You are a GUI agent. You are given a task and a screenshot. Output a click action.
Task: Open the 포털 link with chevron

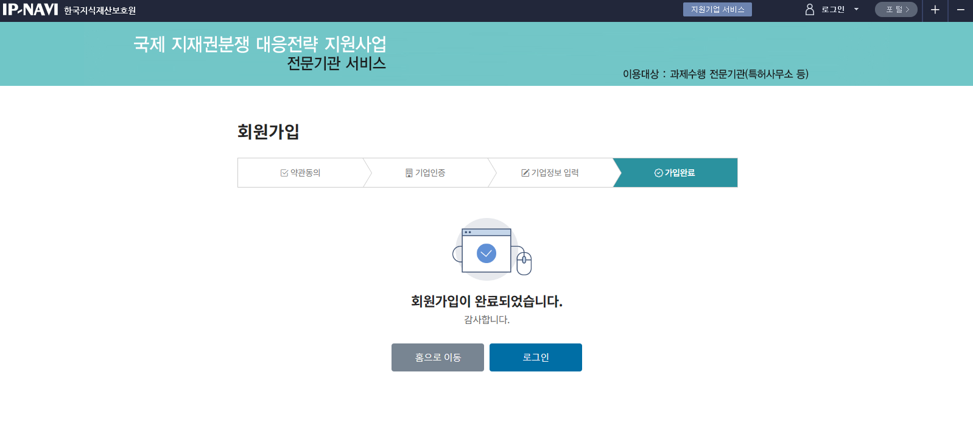point(896,10)
